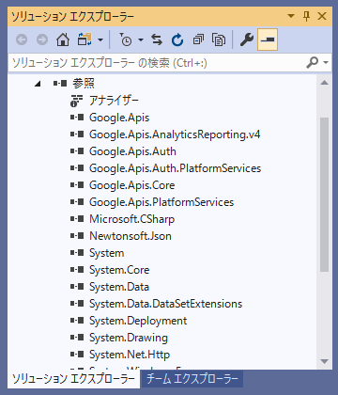Select Google.Apis.AnalyticsReporting.v4 reference

pos(175,134)
